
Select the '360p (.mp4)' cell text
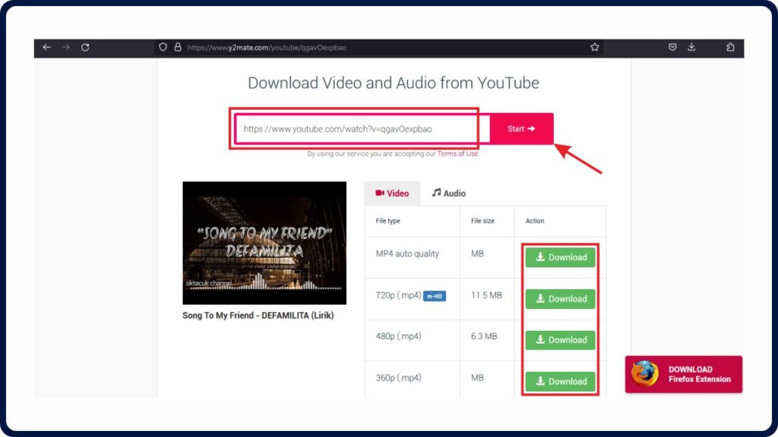tap(398, 378)
